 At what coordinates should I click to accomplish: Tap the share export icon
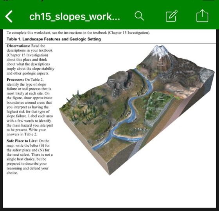pyautogui.click(x=202, y=16)
